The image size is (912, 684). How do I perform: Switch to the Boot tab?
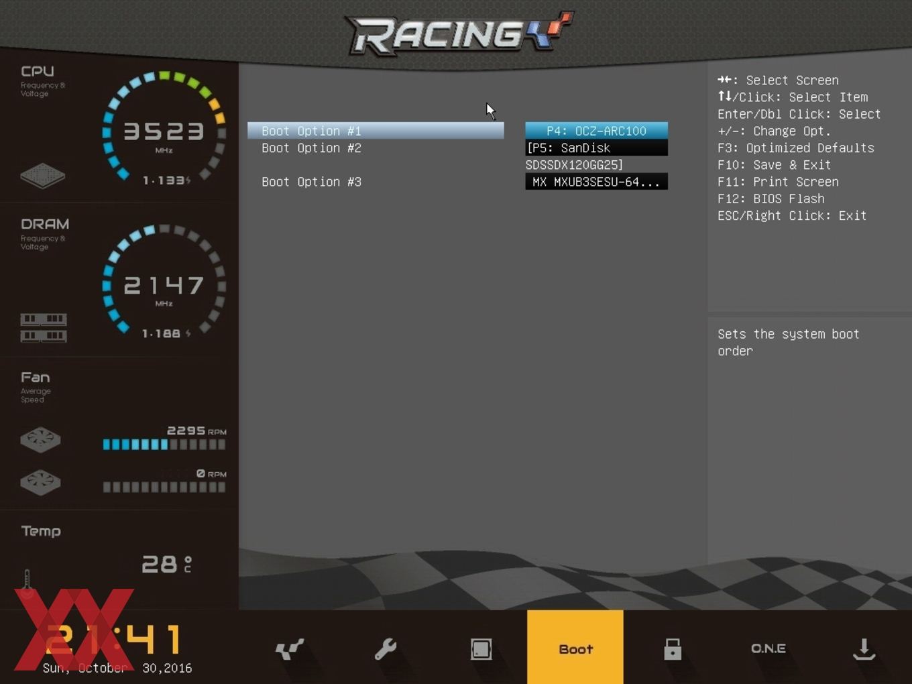tap(575, 647)
